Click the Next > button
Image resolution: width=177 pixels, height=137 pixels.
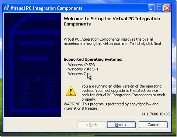[x=121, y=125]
